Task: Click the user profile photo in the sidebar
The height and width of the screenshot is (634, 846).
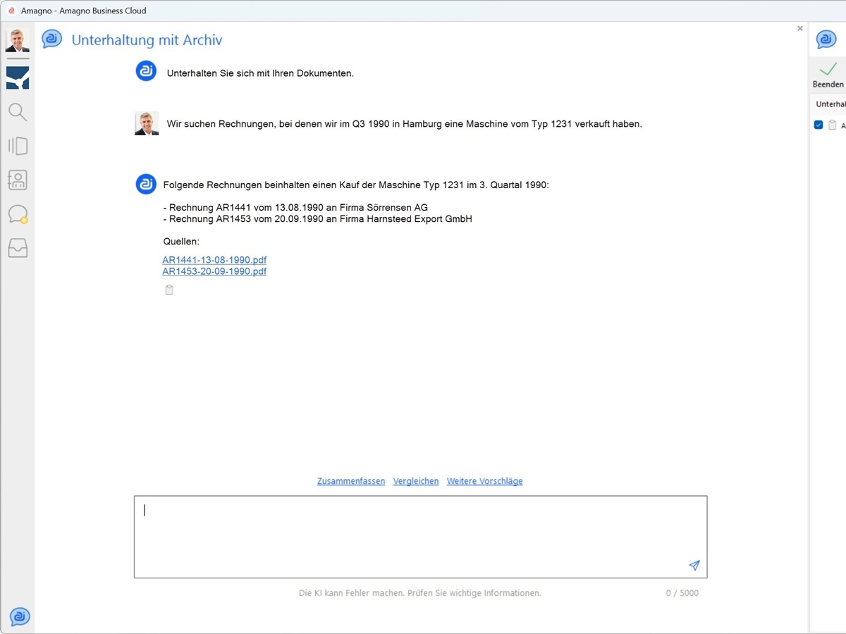Action: pos(18,41)
